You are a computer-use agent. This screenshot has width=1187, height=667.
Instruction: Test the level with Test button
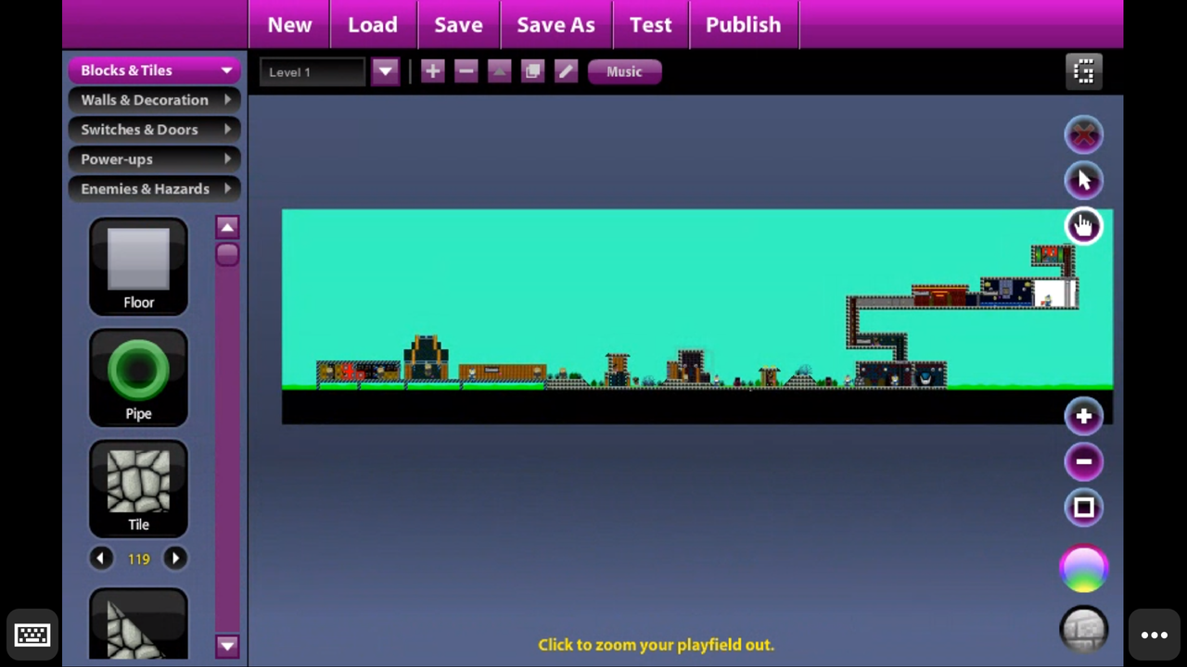pyautogui.click(x=650, y=25)
